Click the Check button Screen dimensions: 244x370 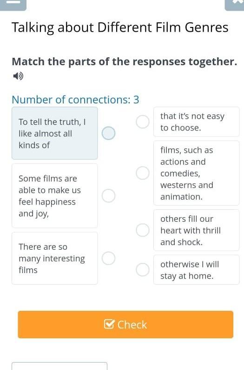coord(125,324)
